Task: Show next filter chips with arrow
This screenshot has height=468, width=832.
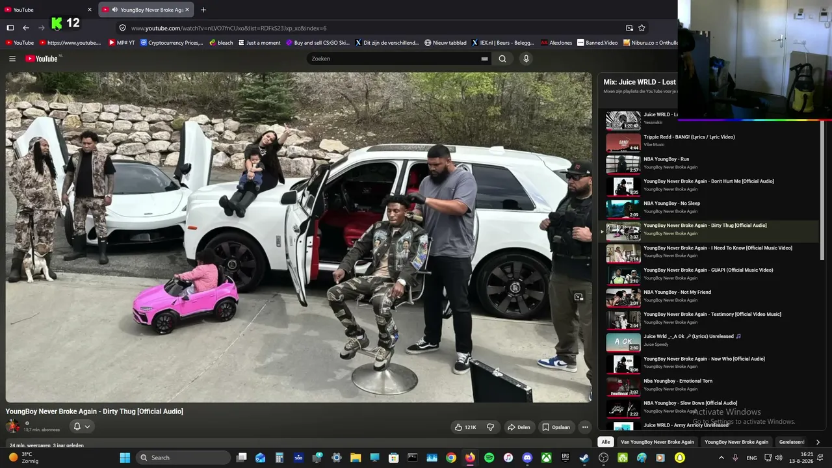Action: 818,442
